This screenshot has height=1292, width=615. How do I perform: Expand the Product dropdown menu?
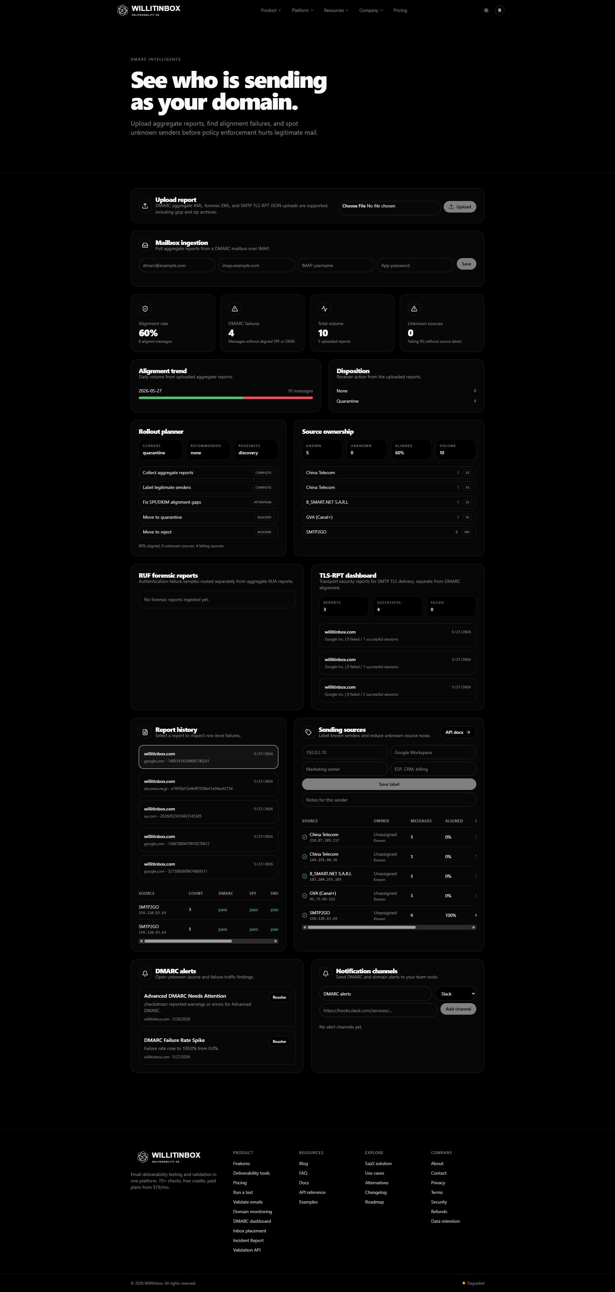271,10
